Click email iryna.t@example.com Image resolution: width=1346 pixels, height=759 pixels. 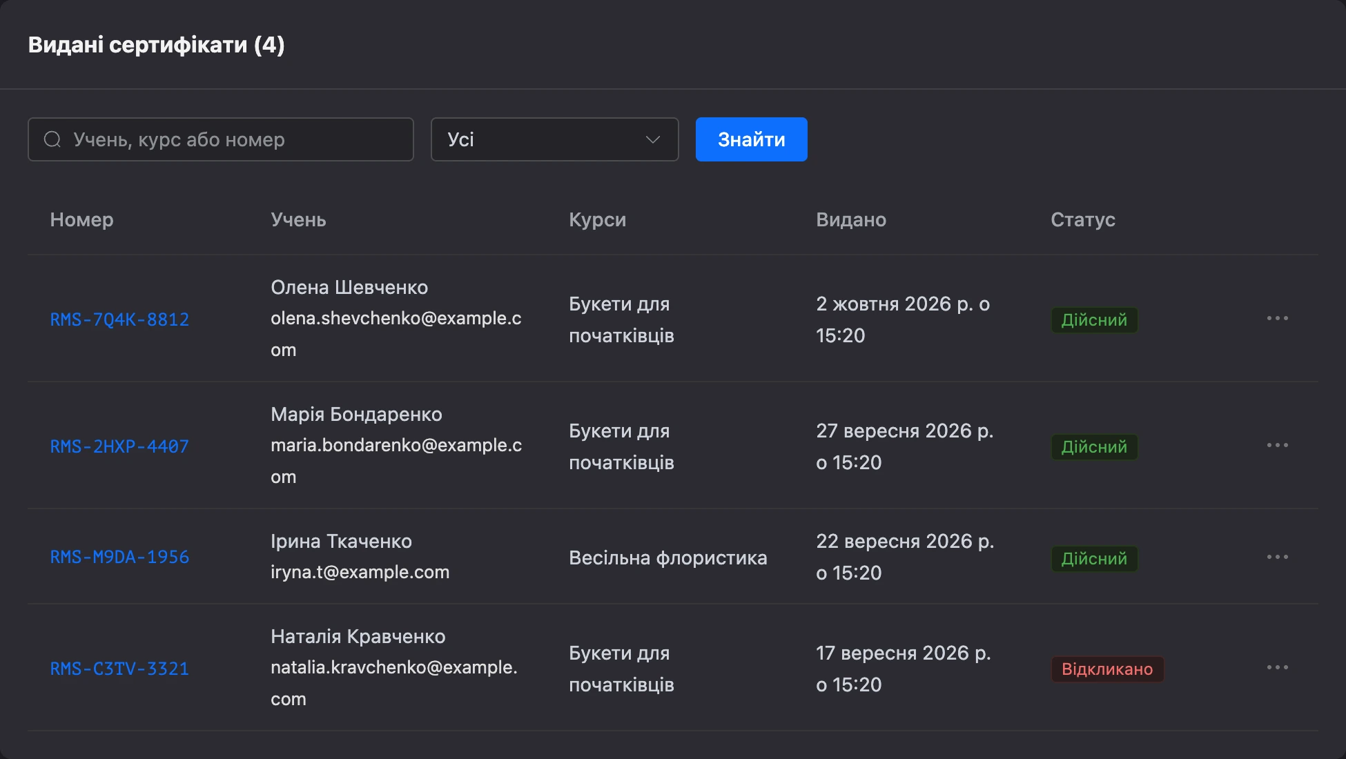click(360, 572)
